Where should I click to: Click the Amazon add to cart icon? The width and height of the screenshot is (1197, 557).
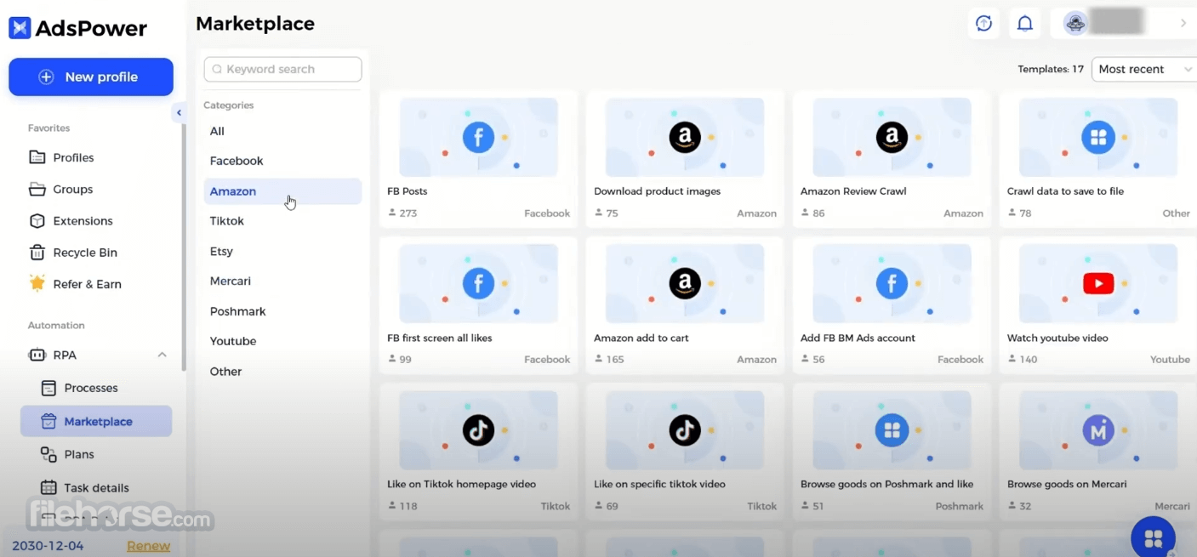685,284
